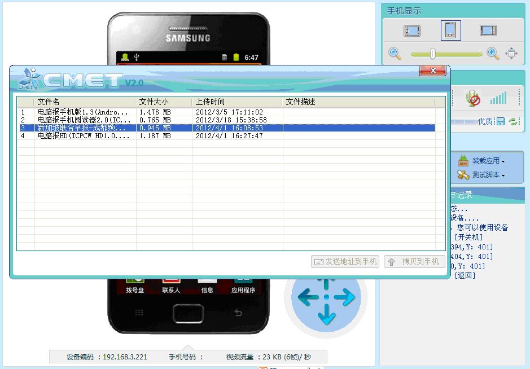Adjust the video quality slider beside 优质
This screenshot has height=369, width=530.
(464, 122)
